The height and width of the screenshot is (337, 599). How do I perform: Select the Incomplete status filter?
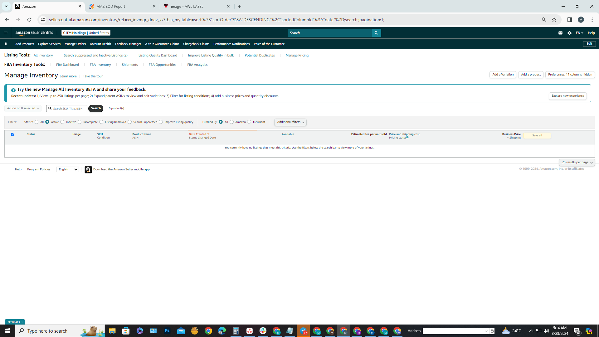click(80, 122)
